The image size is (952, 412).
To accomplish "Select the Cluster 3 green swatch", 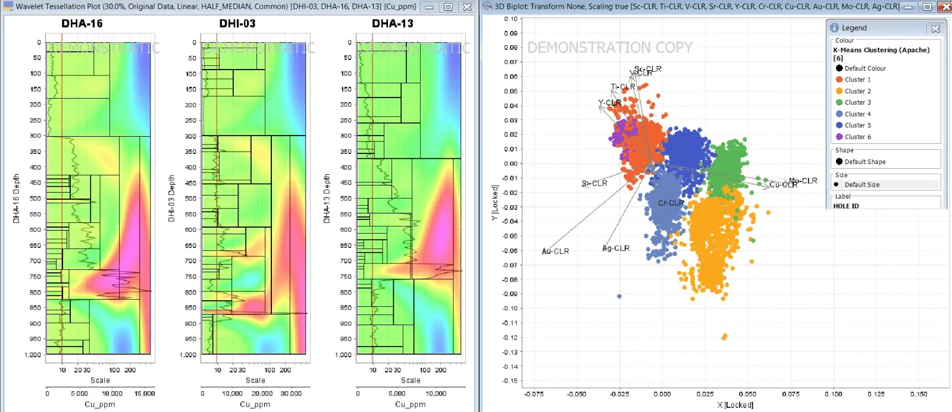I will [x=839, y=102].
